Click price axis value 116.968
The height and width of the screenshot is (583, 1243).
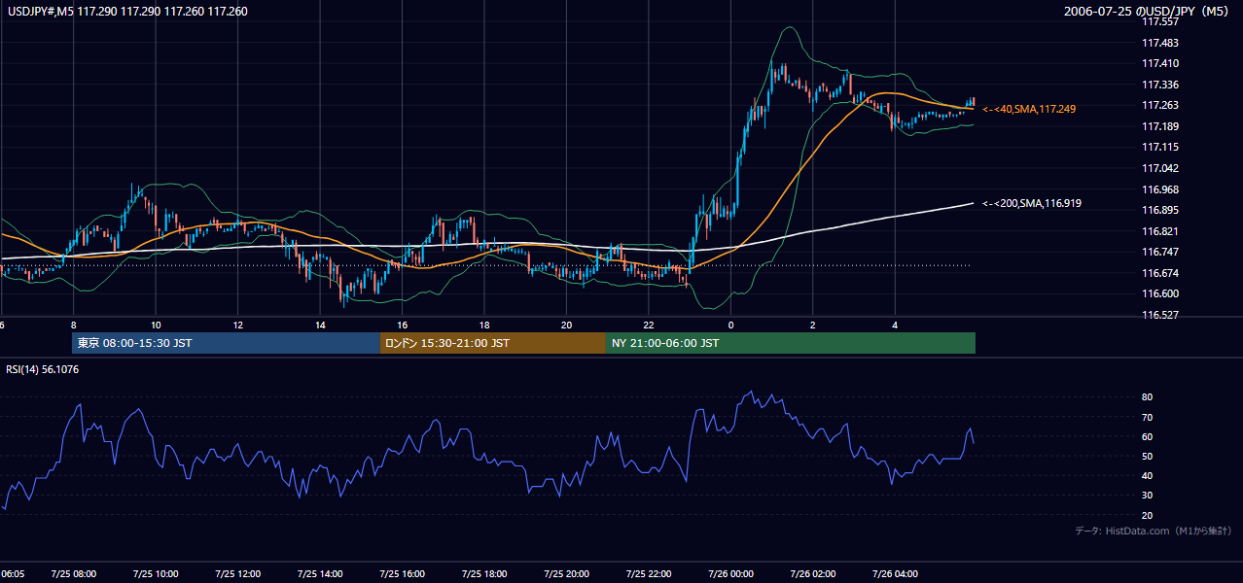click(1160, 189)
